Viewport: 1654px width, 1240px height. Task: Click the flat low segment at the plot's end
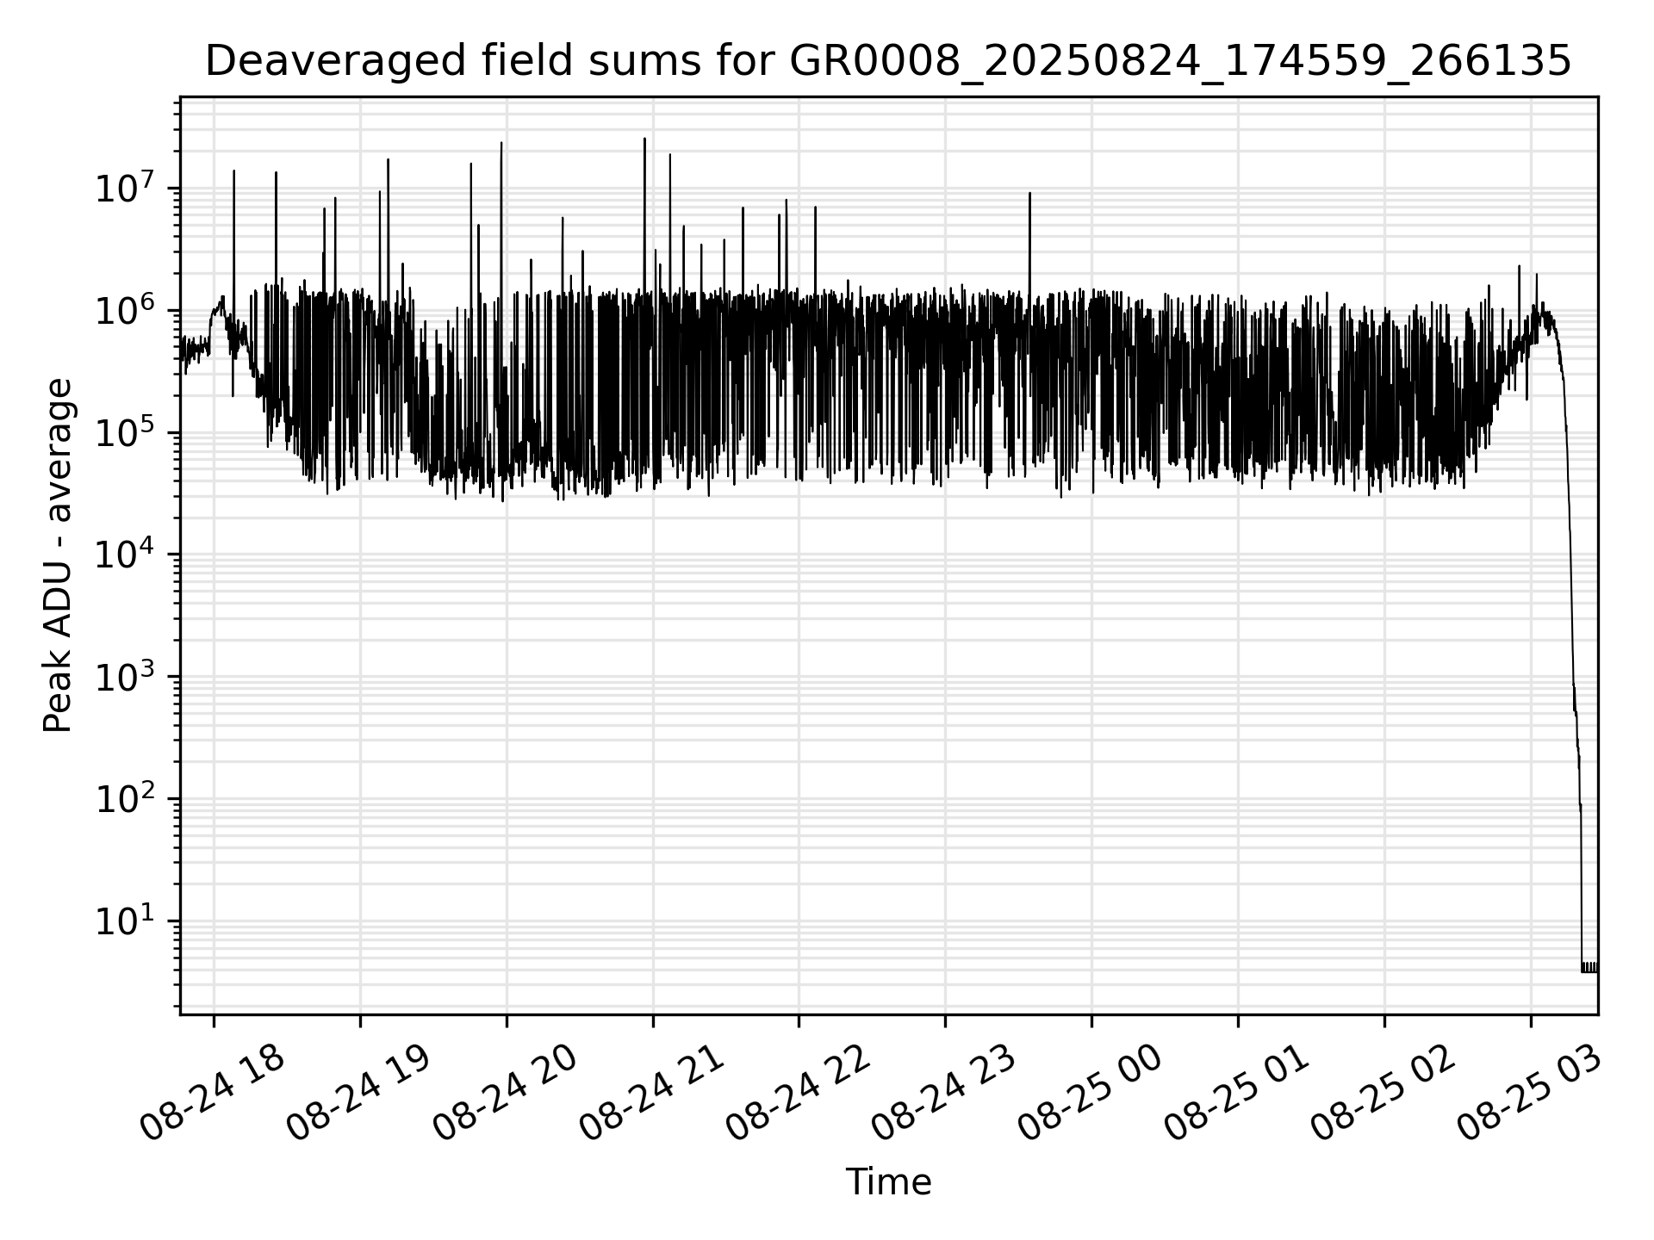(x=1589, y=968)
